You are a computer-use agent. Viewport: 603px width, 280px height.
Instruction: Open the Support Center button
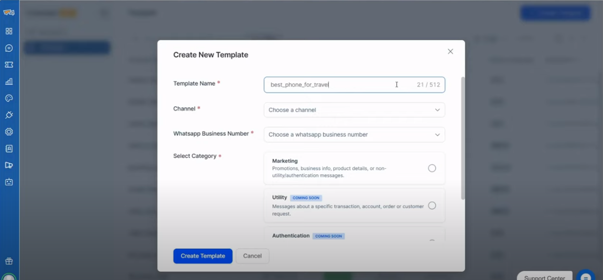pos(544,276)
